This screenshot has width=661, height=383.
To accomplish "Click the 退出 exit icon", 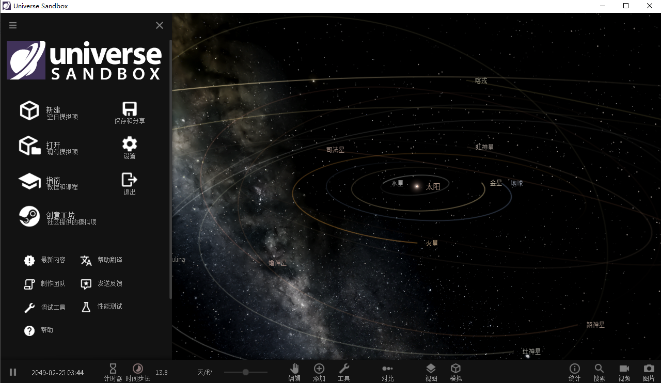I will click(x=129, y=180).
